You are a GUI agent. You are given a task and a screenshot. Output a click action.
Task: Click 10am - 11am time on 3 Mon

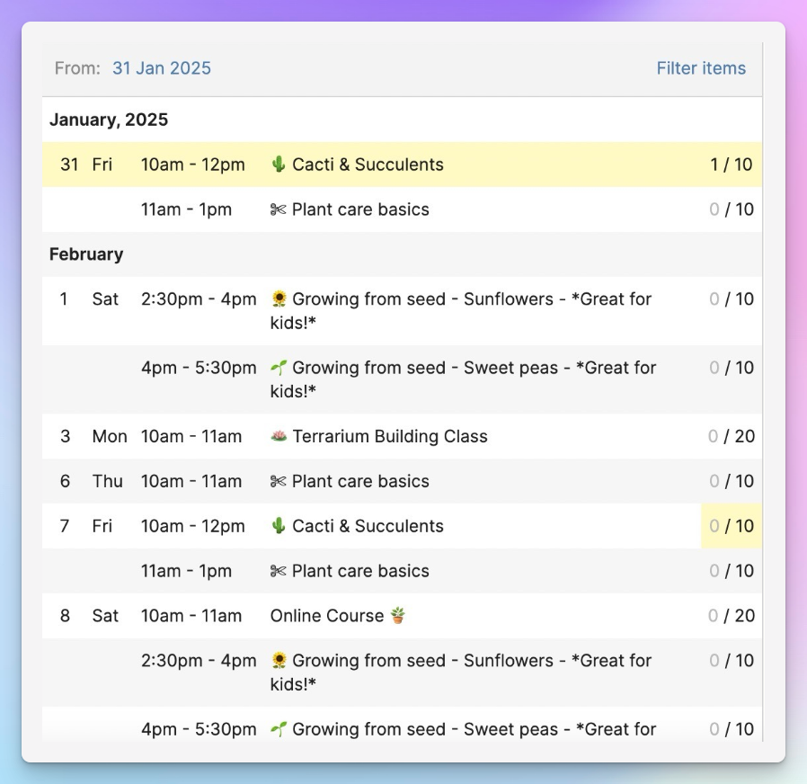191,436
